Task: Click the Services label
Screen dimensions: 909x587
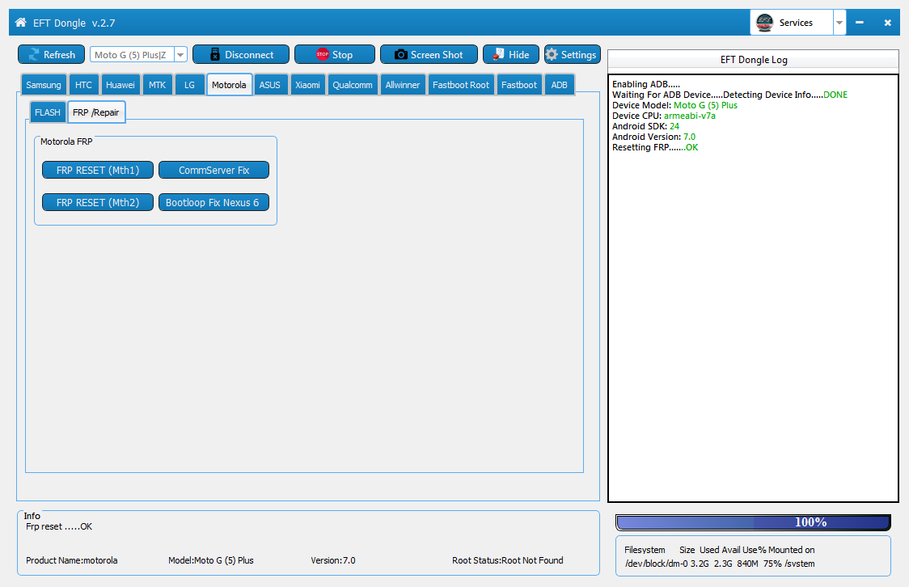Action: pyautogui.click(x=796, y=23)
